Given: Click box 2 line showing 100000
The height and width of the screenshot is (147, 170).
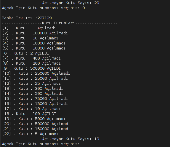Looking at the screenshot, I should click(x=35, y=33).
